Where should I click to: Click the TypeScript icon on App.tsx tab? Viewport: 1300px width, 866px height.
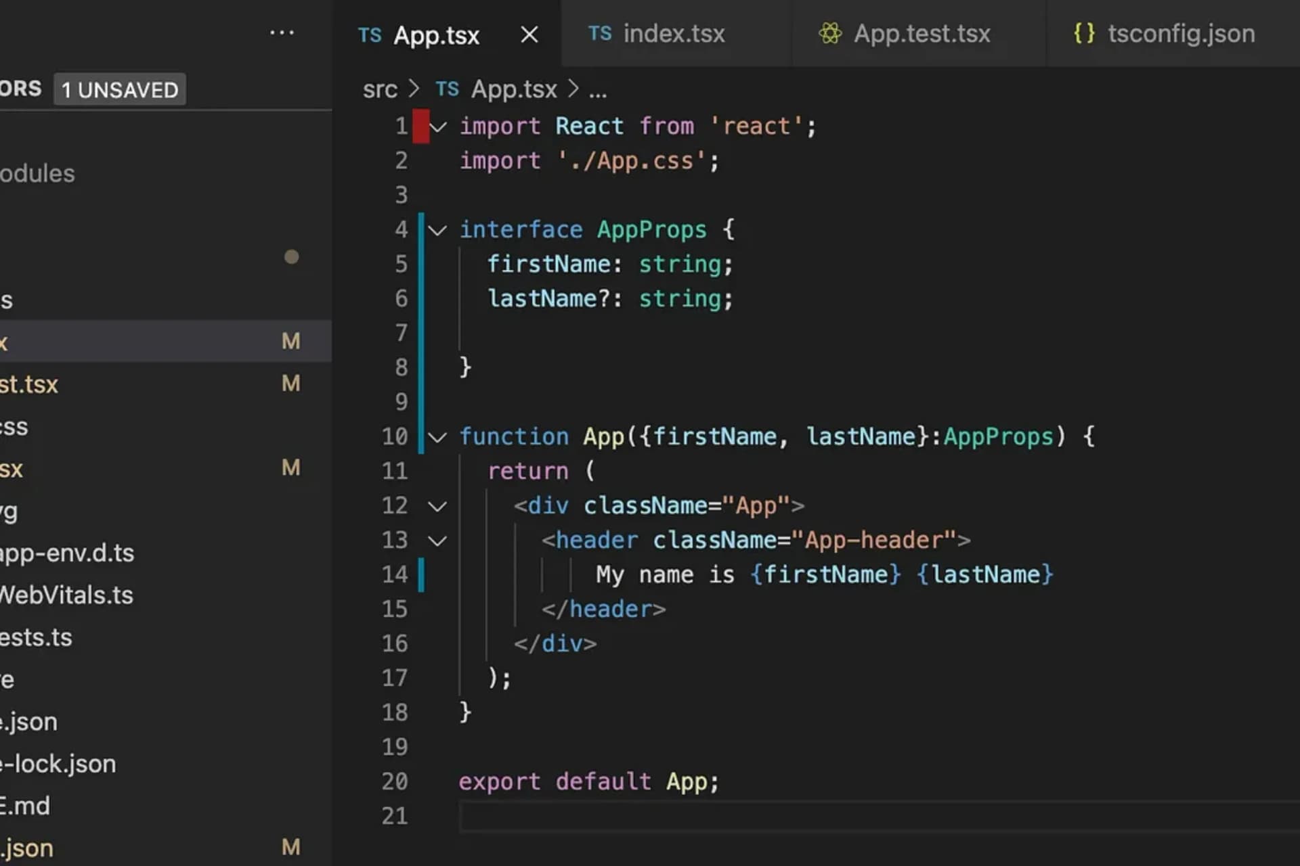point(370,35)
